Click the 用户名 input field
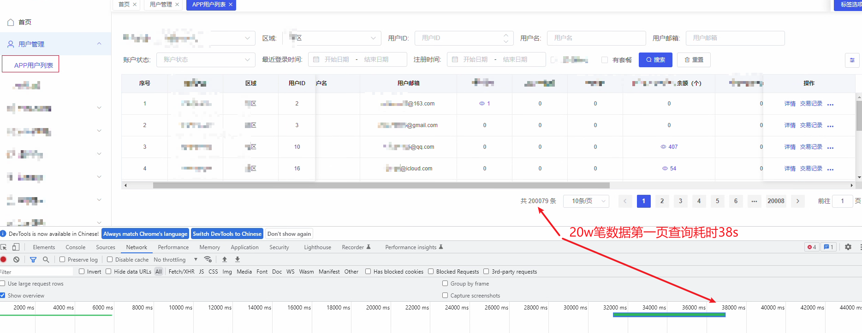 pos(596,38)
